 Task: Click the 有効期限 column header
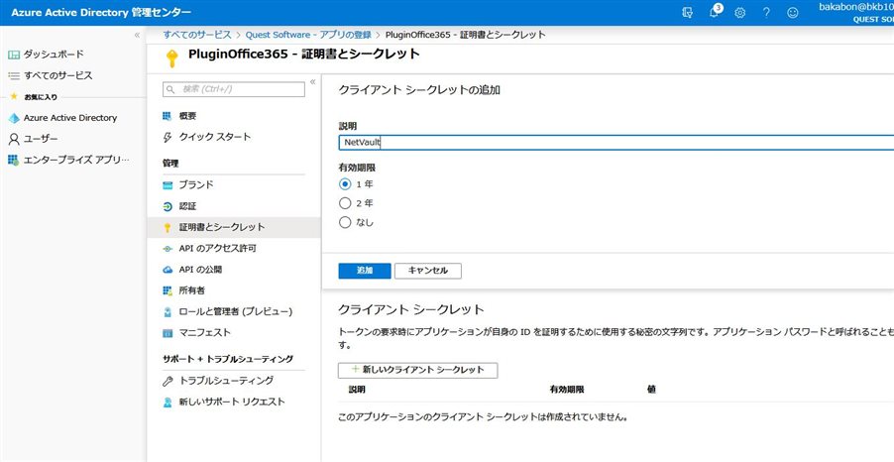(x=567, y=391)
